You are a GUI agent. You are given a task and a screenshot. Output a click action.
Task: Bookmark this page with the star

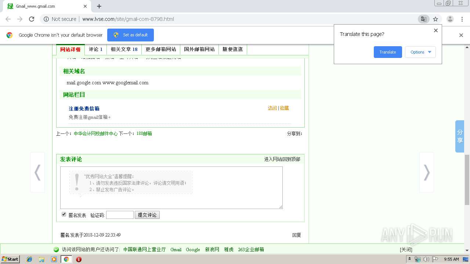(435, 19)
